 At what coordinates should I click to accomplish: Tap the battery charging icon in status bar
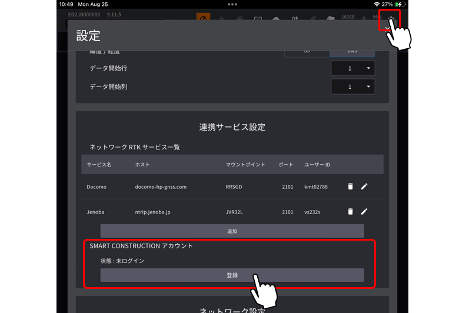click(x=400, y=4)
